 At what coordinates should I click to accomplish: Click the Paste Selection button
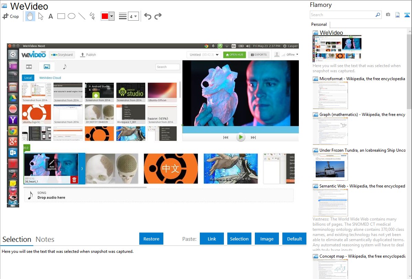239,239
